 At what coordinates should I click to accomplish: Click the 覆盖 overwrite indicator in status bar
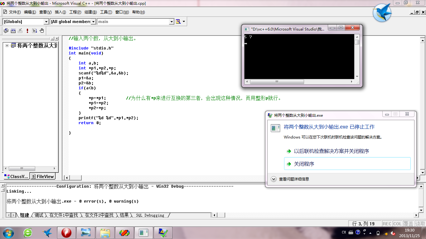point(408,223)
